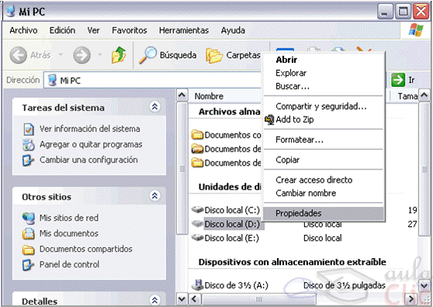
Task: Open the Atrás history dropdown arrow
Action: click(61, 54)
